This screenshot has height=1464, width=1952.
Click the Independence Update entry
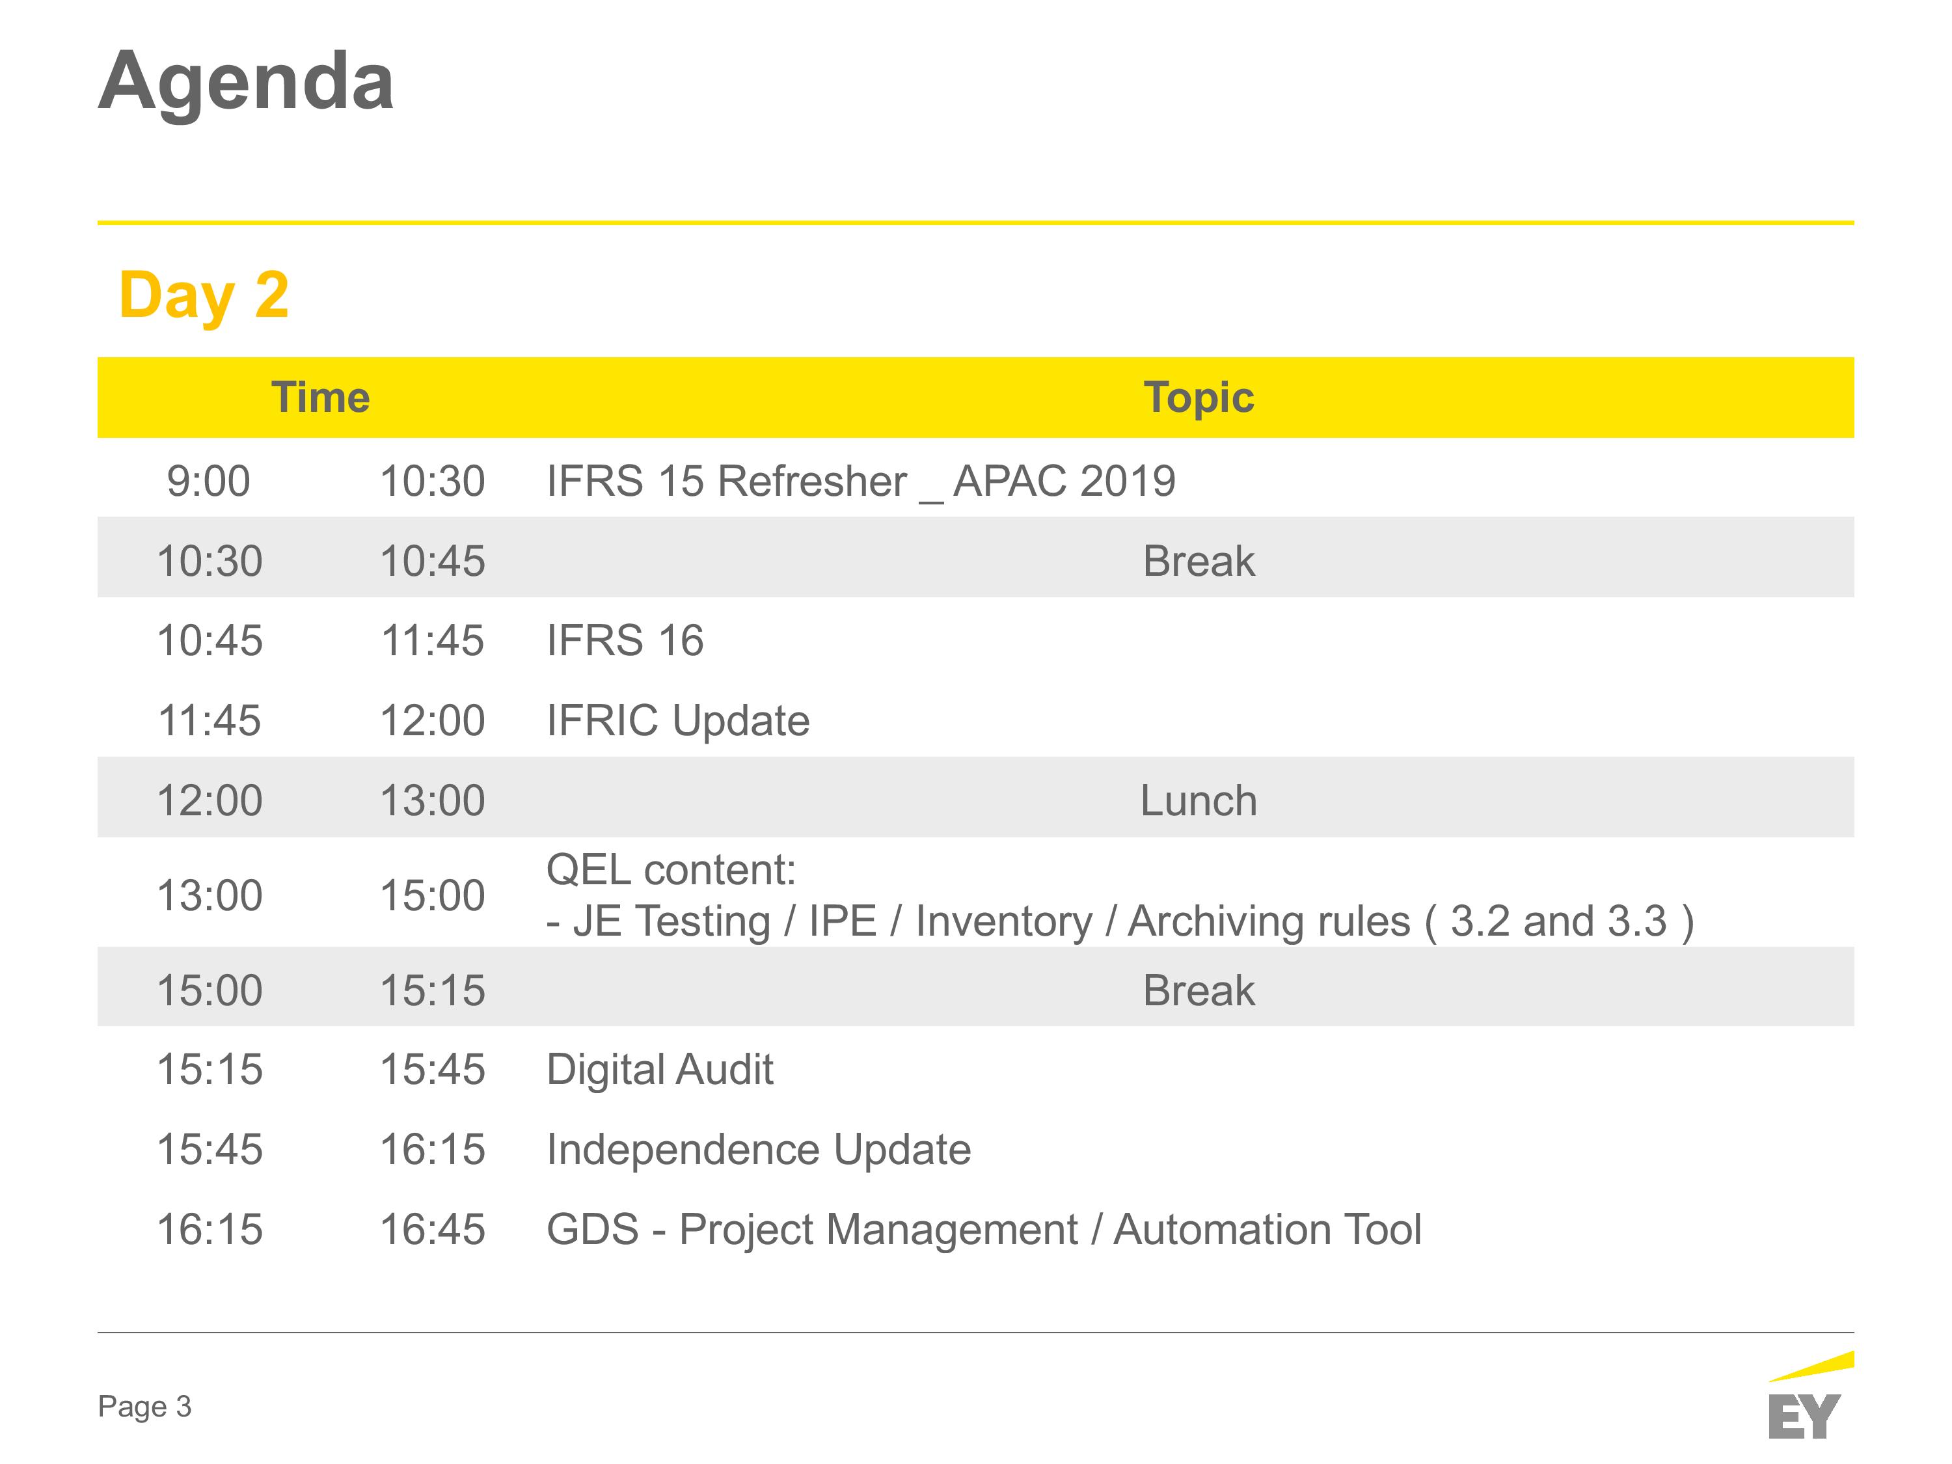(758, 1150)
